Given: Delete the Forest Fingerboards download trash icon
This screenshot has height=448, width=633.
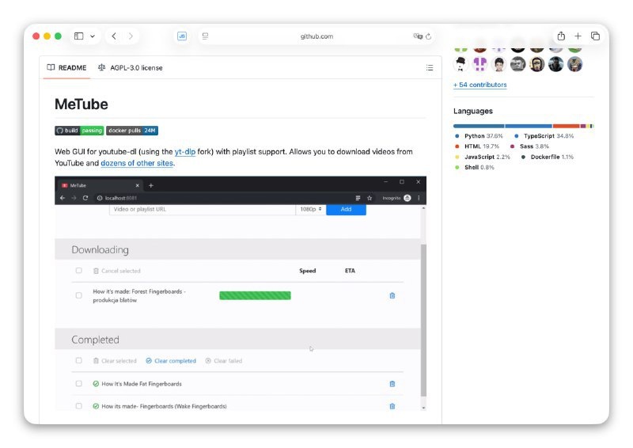Looking at the screenshot, I should (x=392, y=296).
